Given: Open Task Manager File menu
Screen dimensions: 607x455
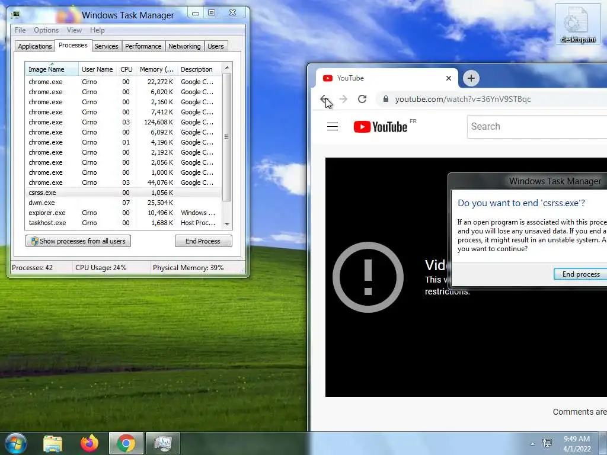Looking at the screenshot, I should [20, 30].
